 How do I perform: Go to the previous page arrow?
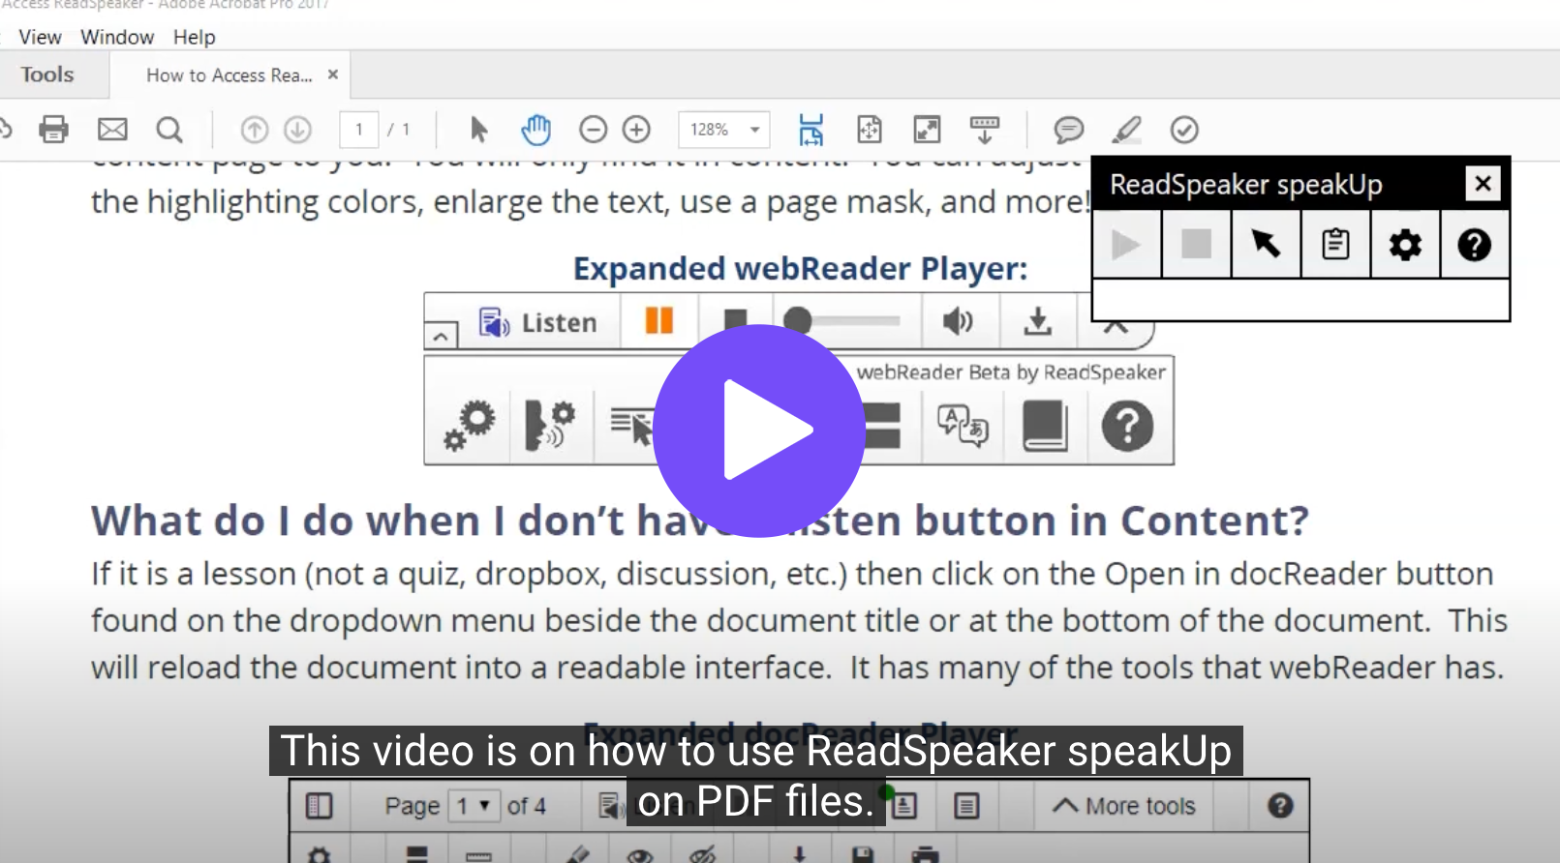[x=255, y=129]
